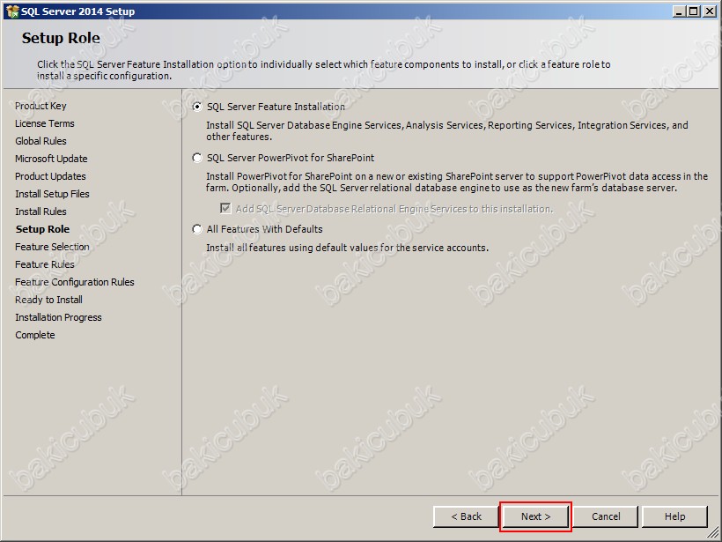Select Ready to Install step

48,300
